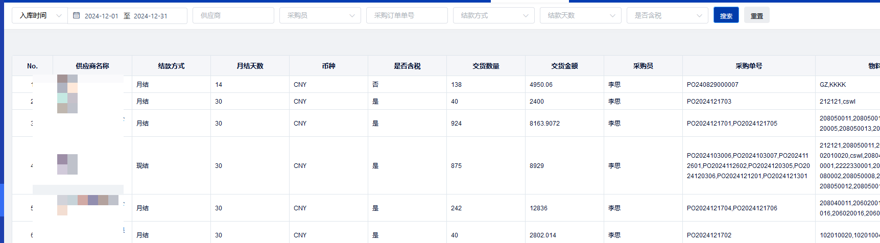Click the 现结 payment method cell
This screenshot has width=880, height=243.
tap(142, 166)
